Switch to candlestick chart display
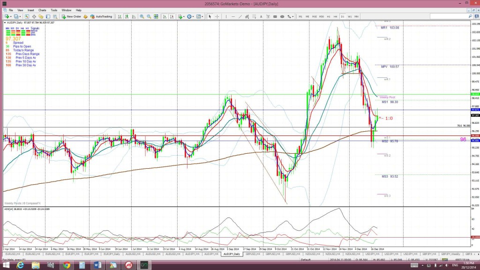The image size is (480, 270). [x=127, y=16]
